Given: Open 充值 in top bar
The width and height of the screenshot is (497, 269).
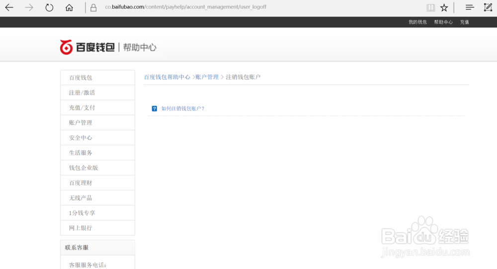Looking at the screenshot, I should coord(464,22).
